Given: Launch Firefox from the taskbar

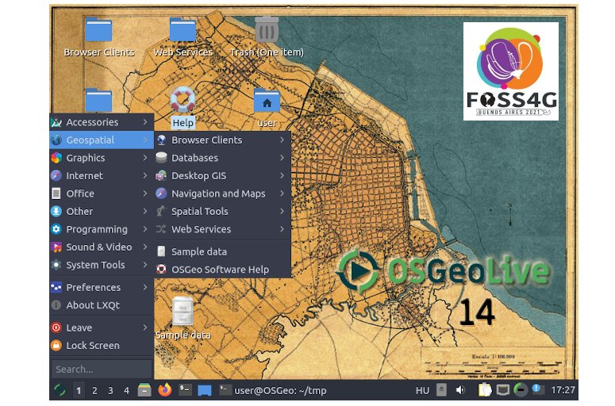Looking at the screenshot, I should point(165,390).
